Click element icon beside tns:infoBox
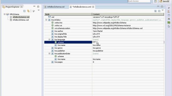The height and width of the screenshot is (96, 172). 49,20
